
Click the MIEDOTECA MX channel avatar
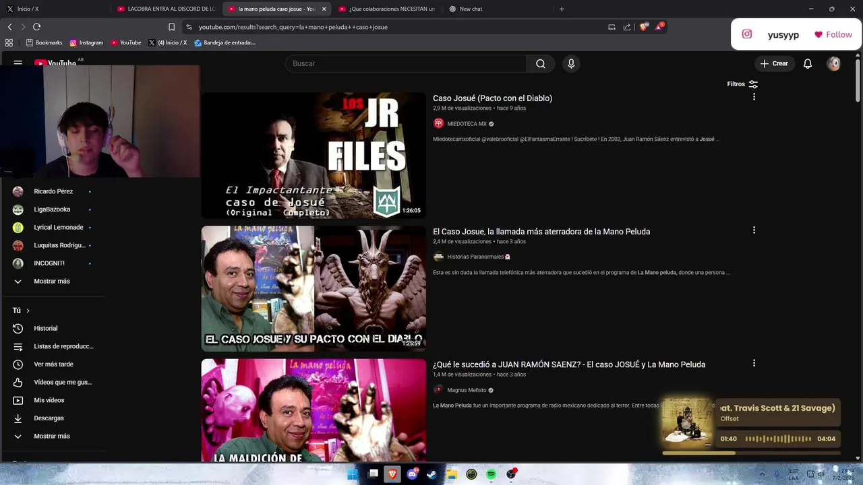(x=438, y=123)
